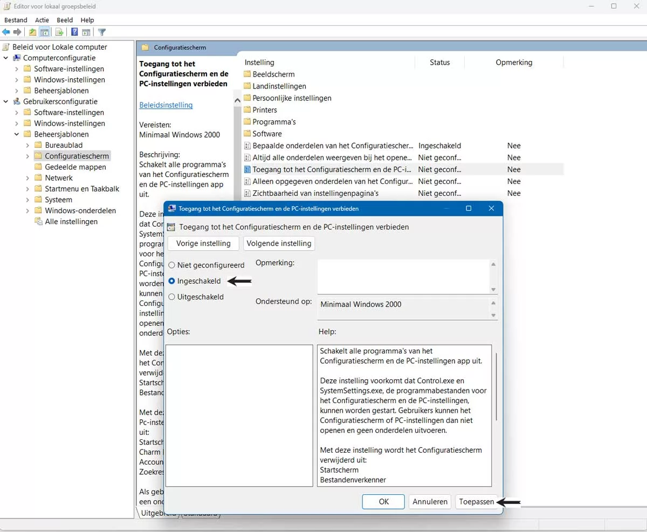Sort the list by the Opmerking column header

pos(514,63)
